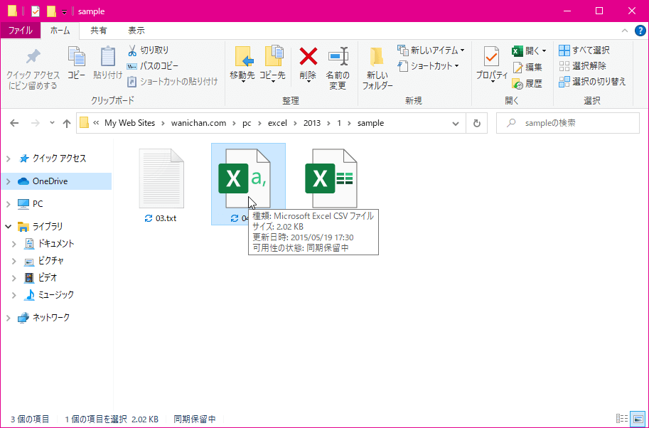The width and height of the screenshot is (649, 428).
Task: Select all items in folder
Action: pyautogui.click(x=584, y=50)
